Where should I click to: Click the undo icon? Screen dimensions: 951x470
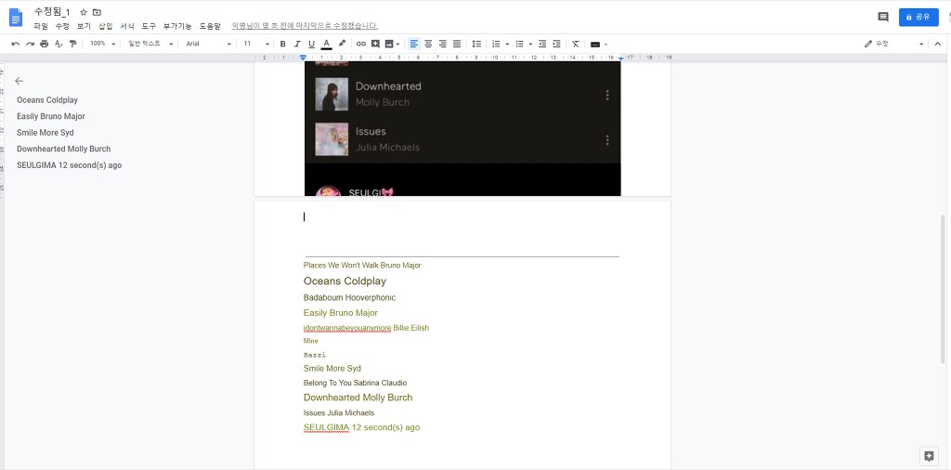[x=16, y=44]
